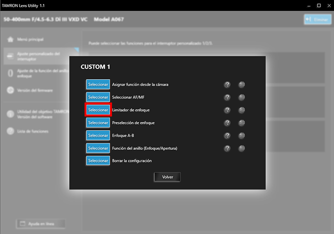Click the home icon beside Menú principal
Screen dimensions: 334x234
tap(10, 39)
